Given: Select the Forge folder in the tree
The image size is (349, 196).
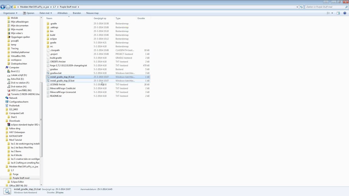Looking at the screenshot, I should (x=16, y=174).
